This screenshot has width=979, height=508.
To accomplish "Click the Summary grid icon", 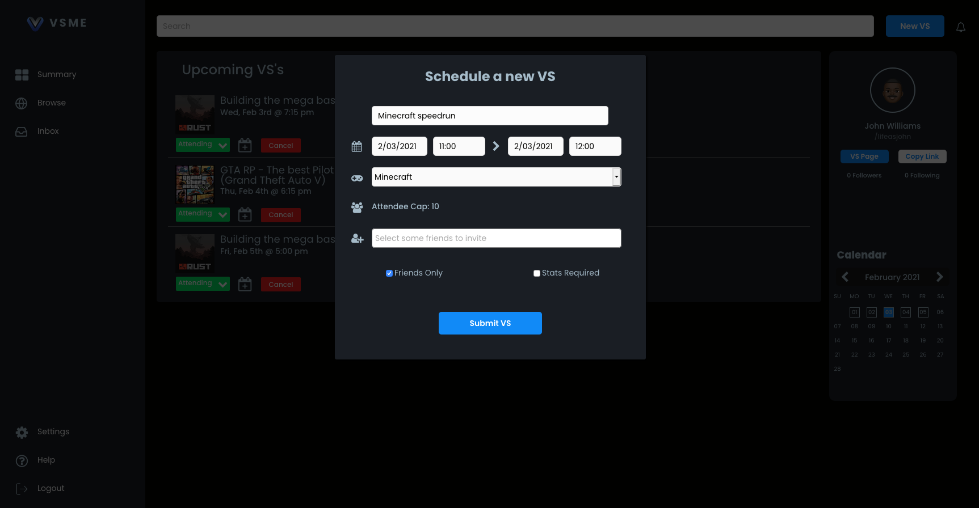I will 22,75.
